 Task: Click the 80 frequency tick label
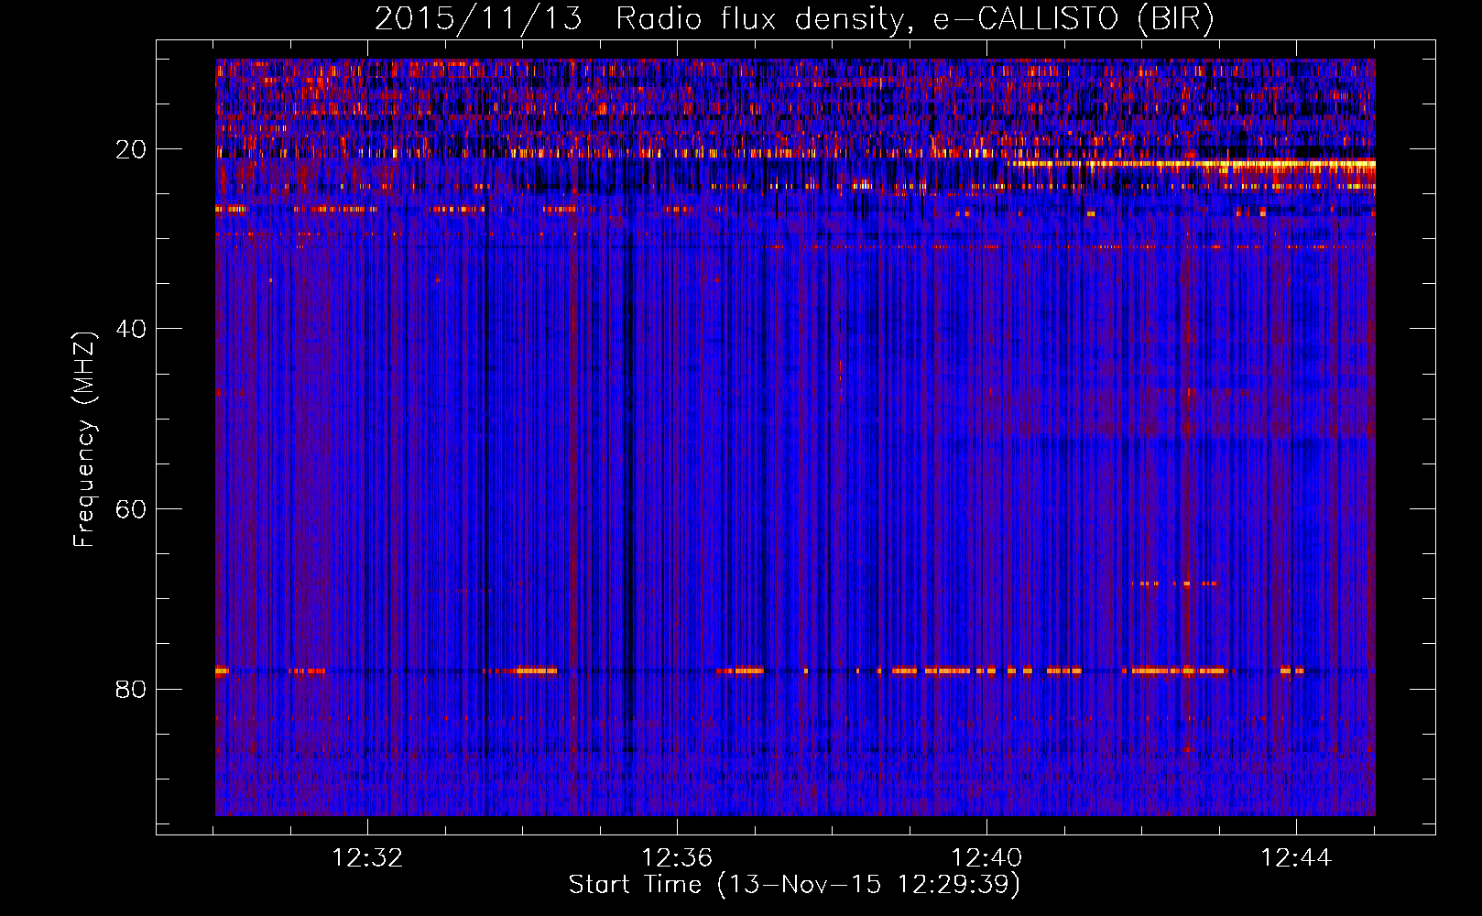(132, 689)
